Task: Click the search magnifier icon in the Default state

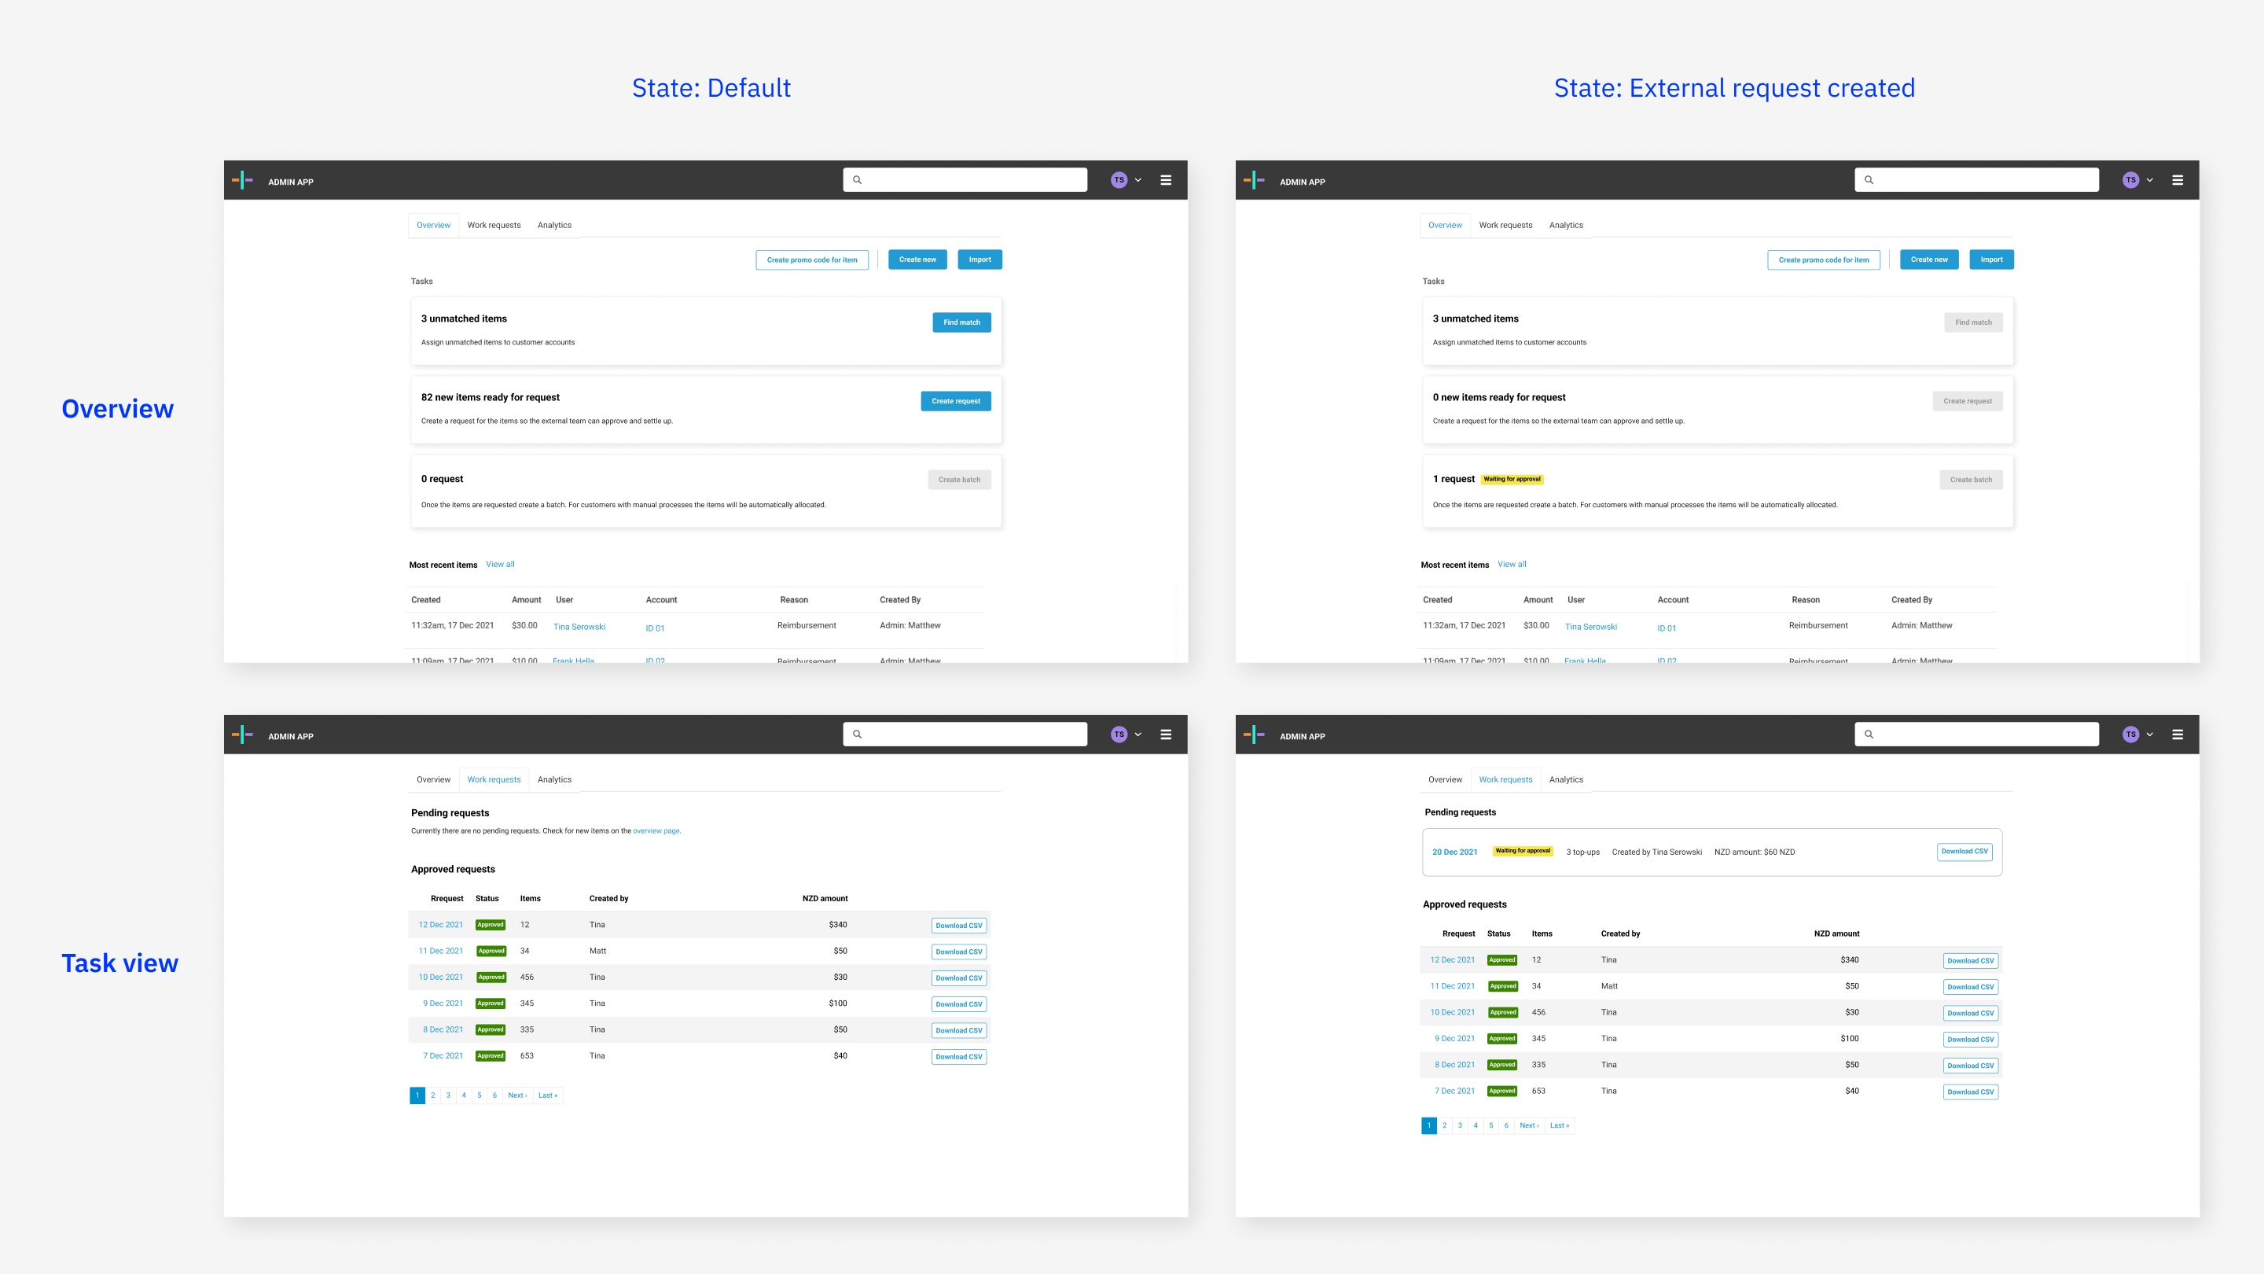Action: (x=858, y=179)
